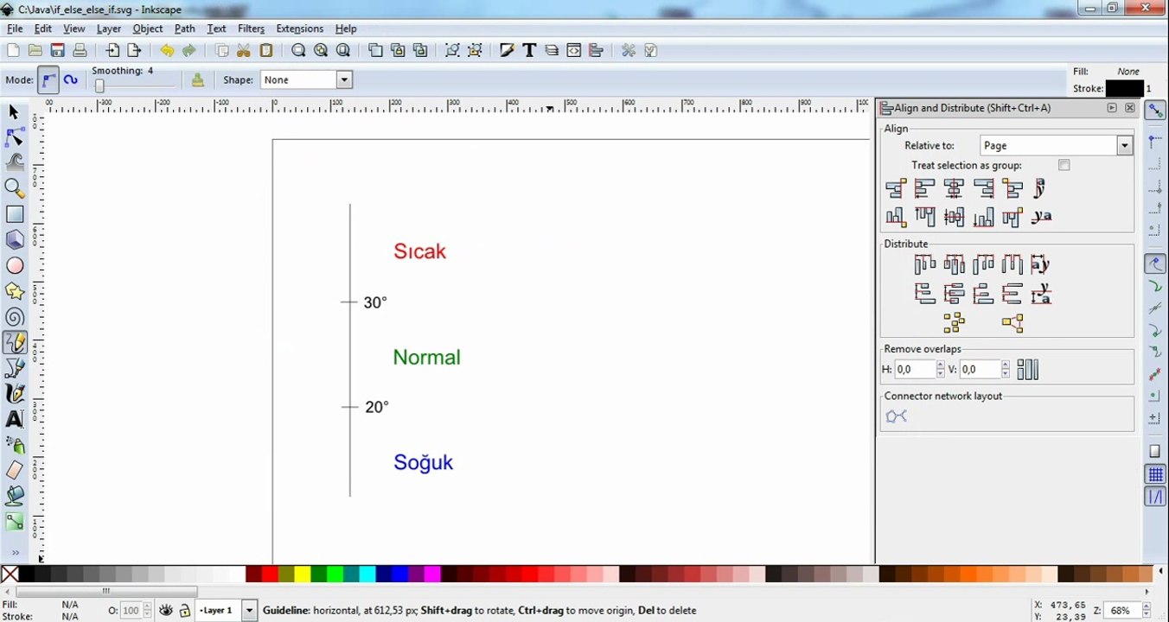Click the Sıcak text on canvas

click(x=419, y=251)
